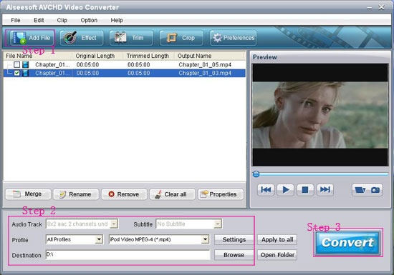Image resolution: width=394 pixels, height=275 pixels.
Task: Click the preview video frame
Action: pos(320,115)
